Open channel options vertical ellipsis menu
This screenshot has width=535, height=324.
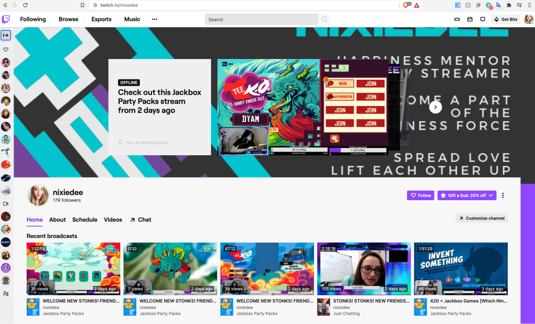(x=503, y=195)
